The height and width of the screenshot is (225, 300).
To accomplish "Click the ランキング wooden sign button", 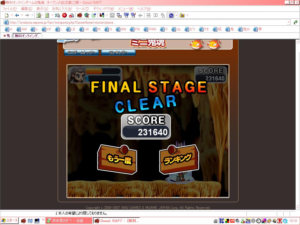I will click(x=179, y=160).
